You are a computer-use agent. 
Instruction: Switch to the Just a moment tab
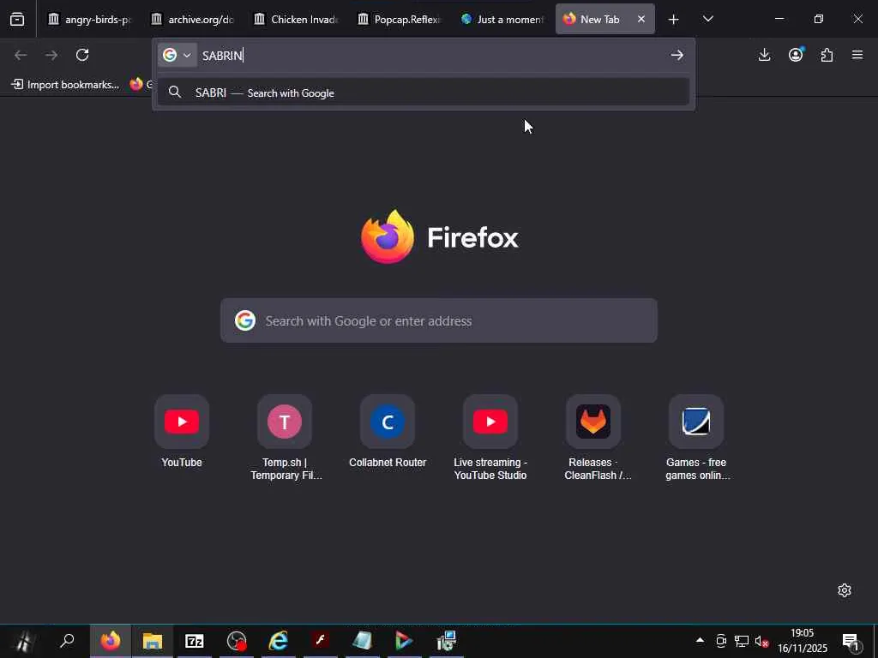click(x=502, y=20)
